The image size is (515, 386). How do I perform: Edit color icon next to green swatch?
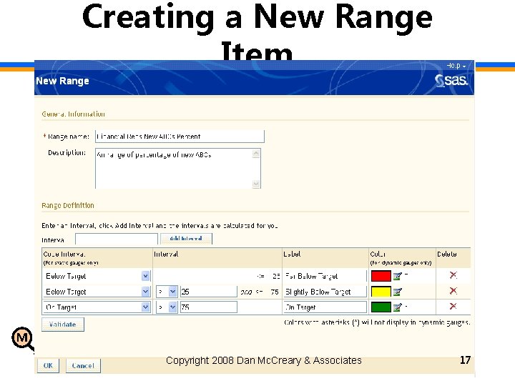(398, 307)
